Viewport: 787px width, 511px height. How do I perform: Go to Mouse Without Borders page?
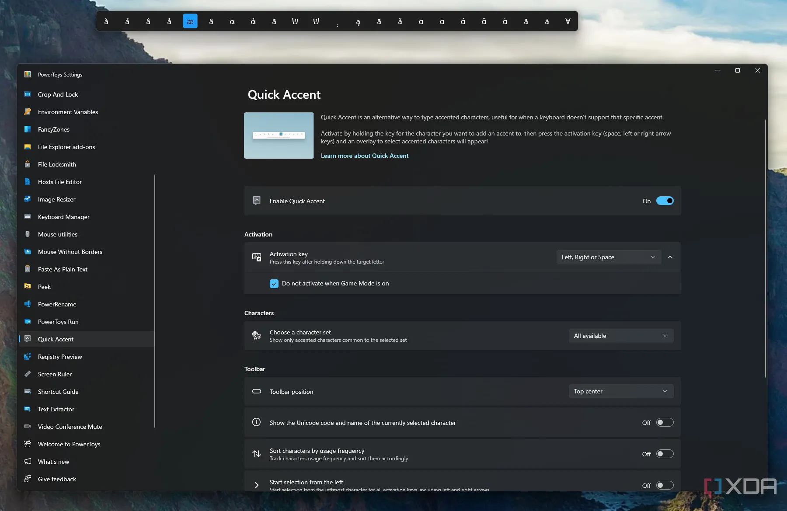tap(70, 252)
